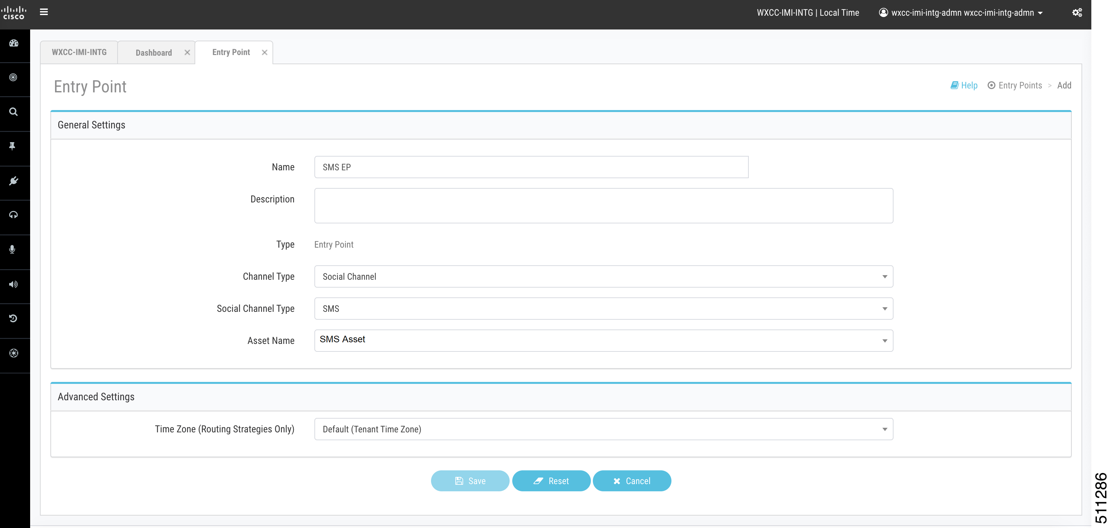The image size is (1110, 528).
Task: Open the dashboard palette sidebar icon
Action: [x=14, y=43]
